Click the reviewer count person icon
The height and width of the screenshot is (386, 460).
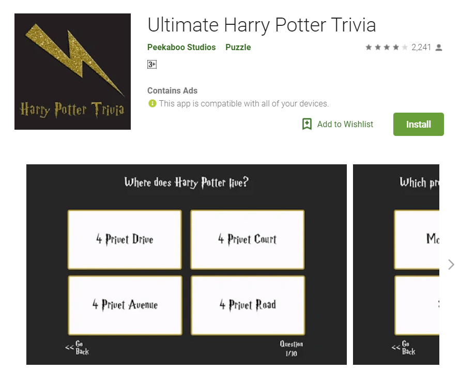tap(439, 48)
